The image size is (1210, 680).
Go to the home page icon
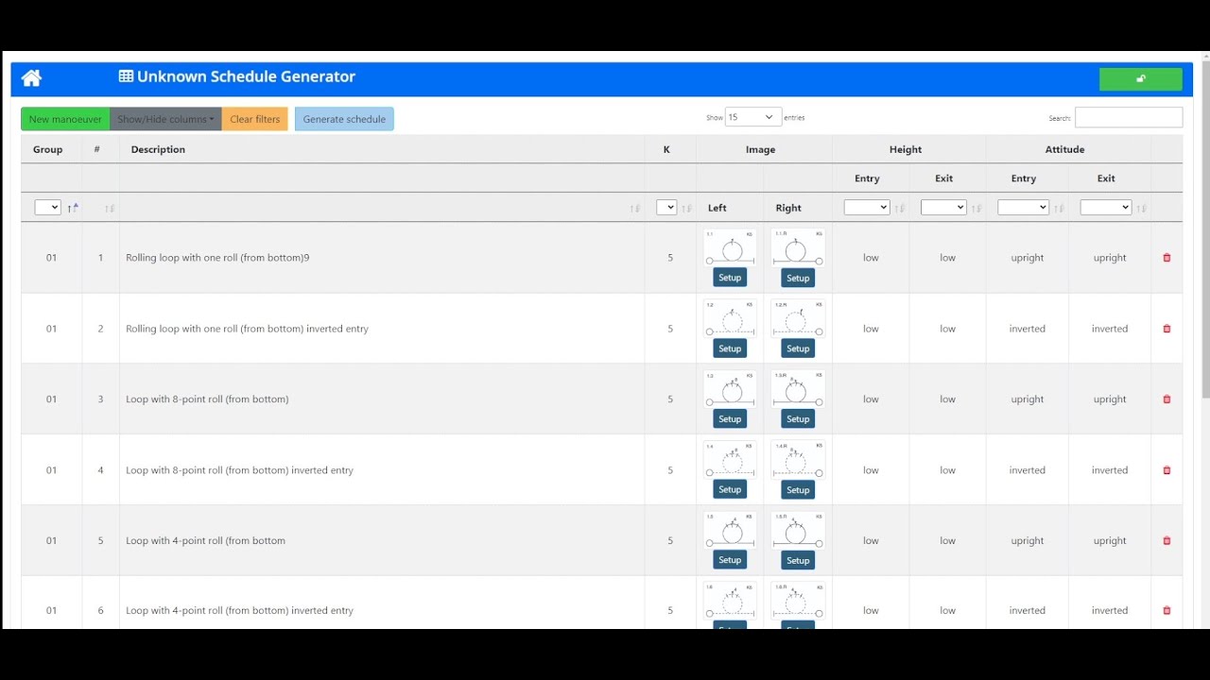point(31,77)
